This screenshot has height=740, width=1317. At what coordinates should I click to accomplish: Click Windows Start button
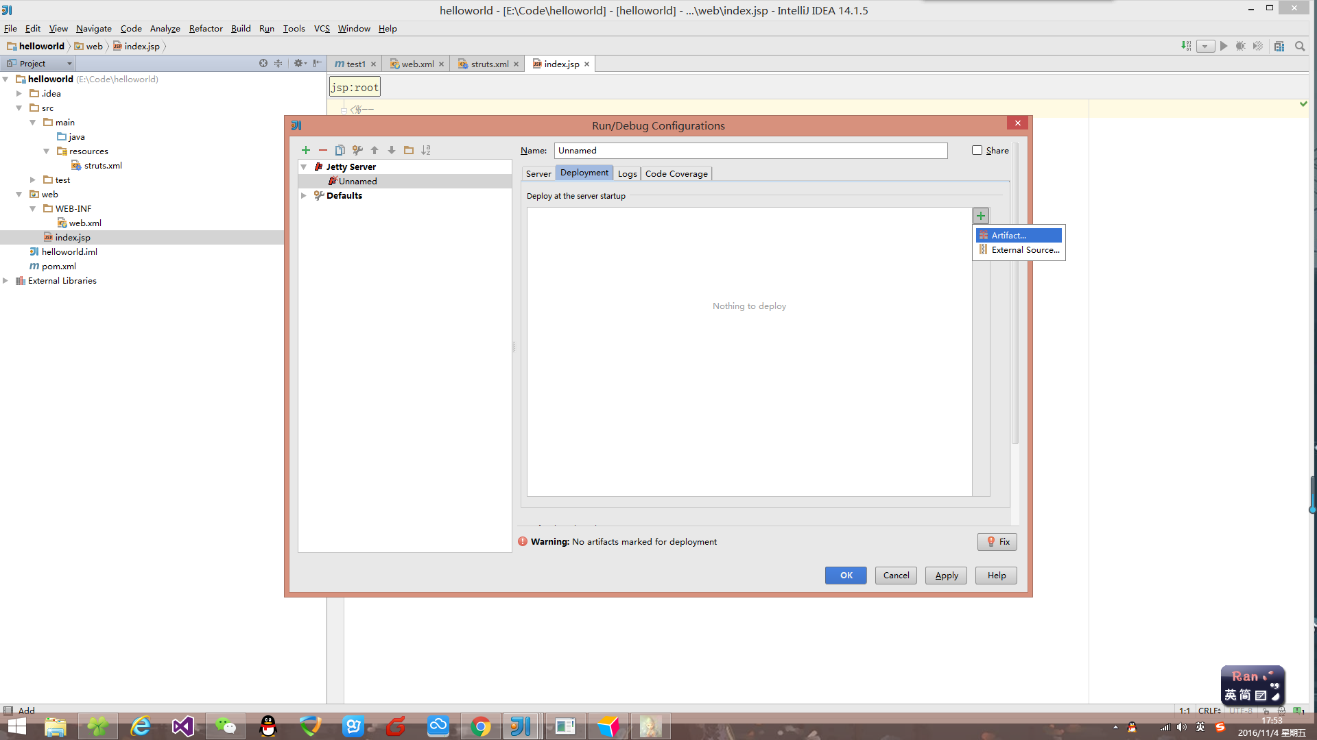click(x=16, y=726)
